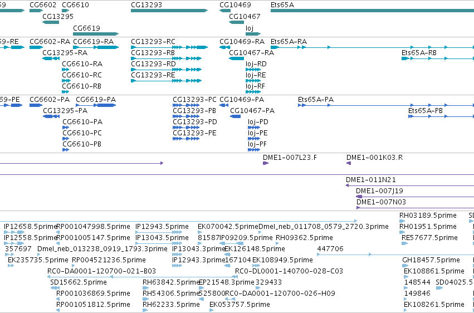Open the loj gene label
474x313 pixels.
tap(250, 28)
